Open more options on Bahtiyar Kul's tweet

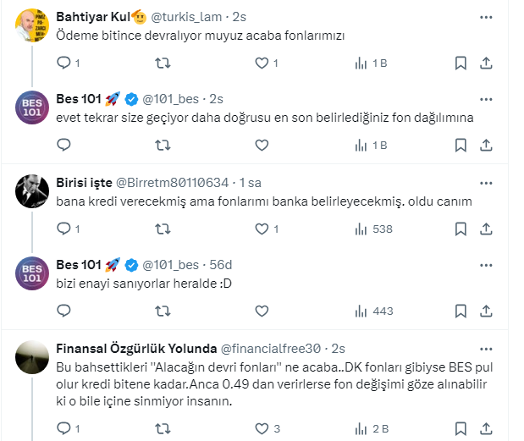tap(487, 16)
